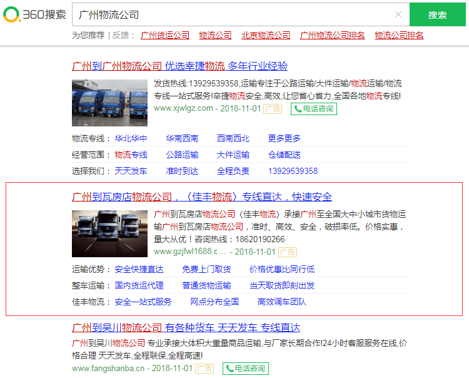Viewport: 469px width, 378px height.
Task: Click the 广告 tag beside www.gzjfwl1688.c…
Action: click(288, 252)
